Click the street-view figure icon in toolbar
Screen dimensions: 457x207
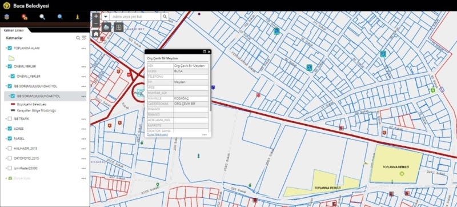coord(78,17)
